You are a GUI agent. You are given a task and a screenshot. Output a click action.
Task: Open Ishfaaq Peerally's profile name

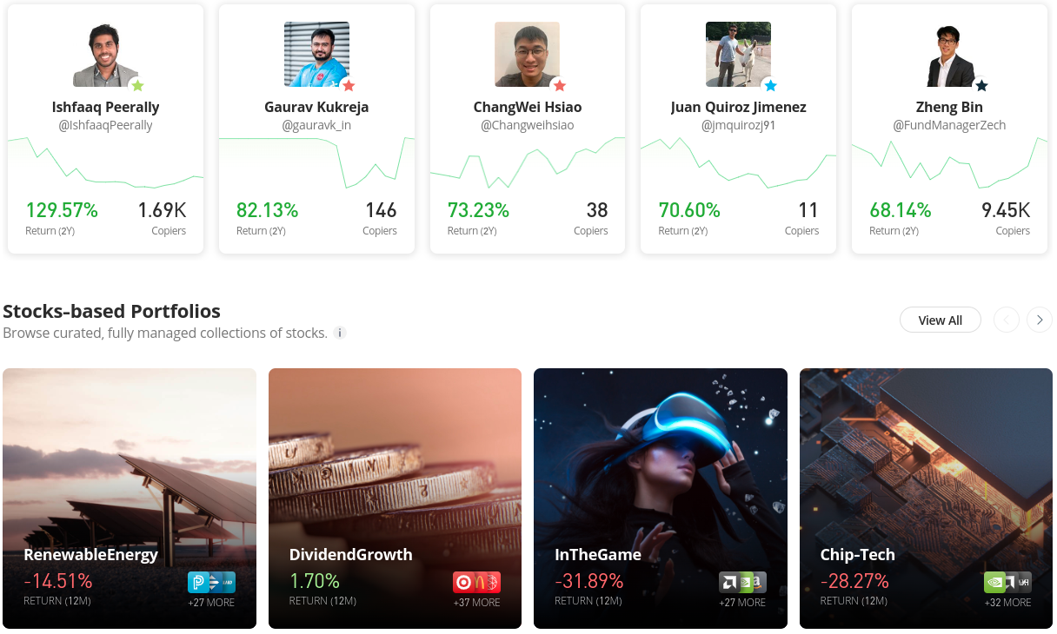tap(106, 107)
